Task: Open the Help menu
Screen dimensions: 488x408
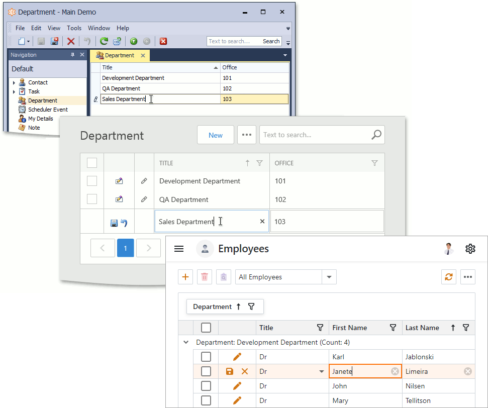Action: pyautogui.click(x=123, y=28)
